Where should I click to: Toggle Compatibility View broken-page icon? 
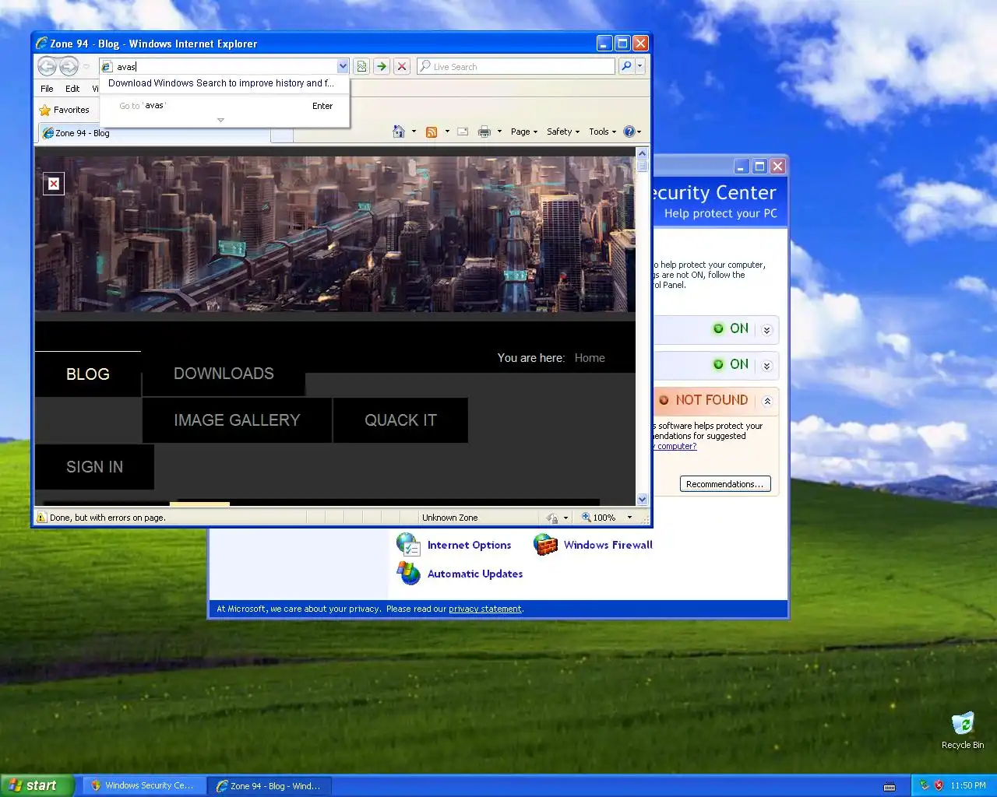tap(361, 66)
